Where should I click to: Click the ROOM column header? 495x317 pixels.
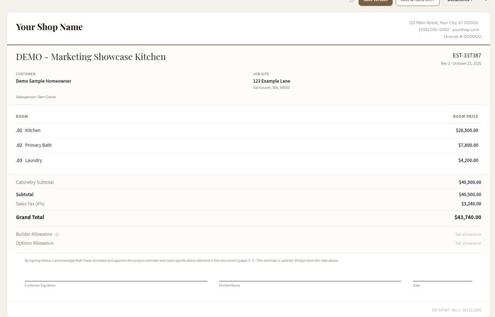pos(22,116)
